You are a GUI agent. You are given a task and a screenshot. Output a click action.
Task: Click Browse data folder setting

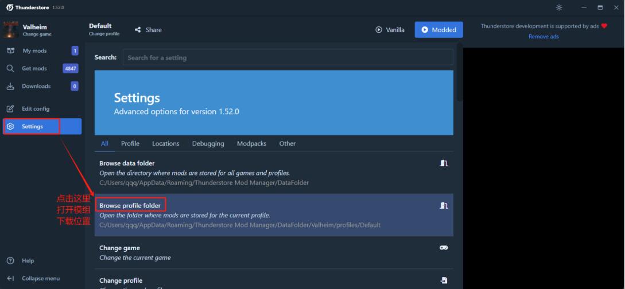click(274, 173)
